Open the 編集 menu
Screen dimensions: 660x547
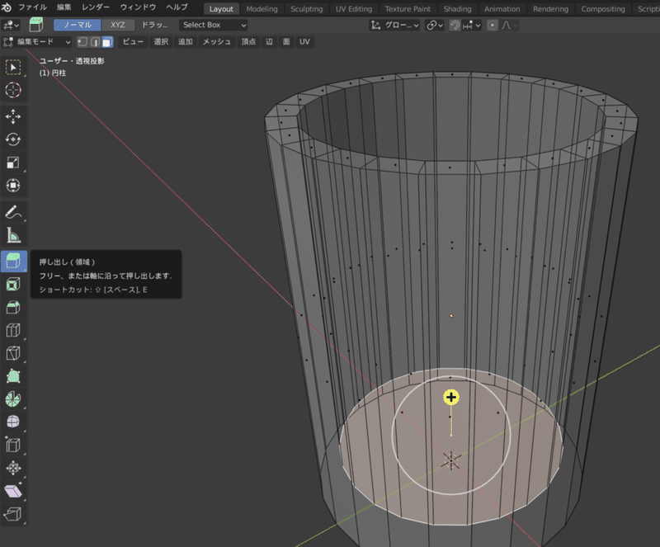coord(64,7)
